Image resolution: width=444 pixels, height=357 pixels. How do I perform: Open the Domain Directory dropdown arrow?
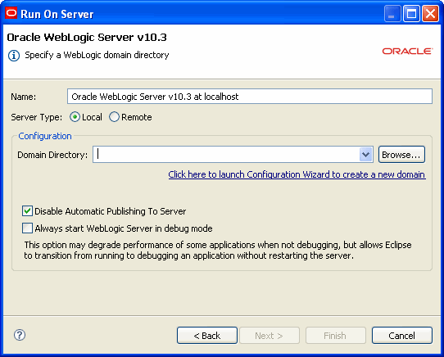(x=365, y=155)
